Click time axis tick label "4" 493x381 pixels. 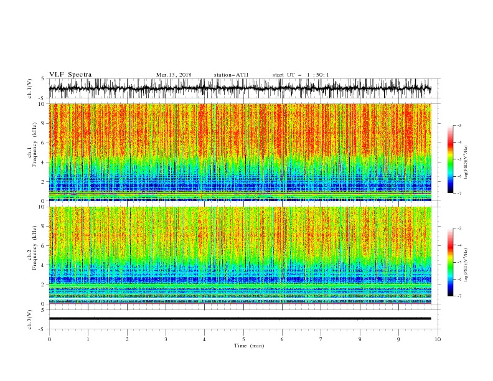[x=204, y=339]
